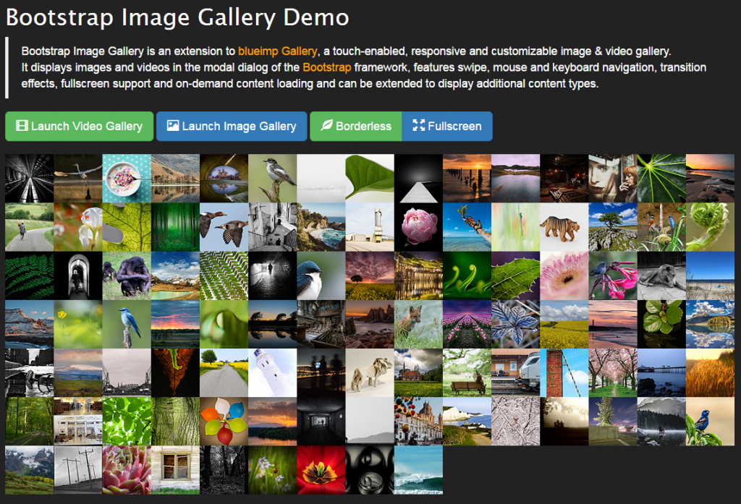This screenshot has width=741, height=504.
Task: Open the fox in grass thumbnail
Action: 418,324
